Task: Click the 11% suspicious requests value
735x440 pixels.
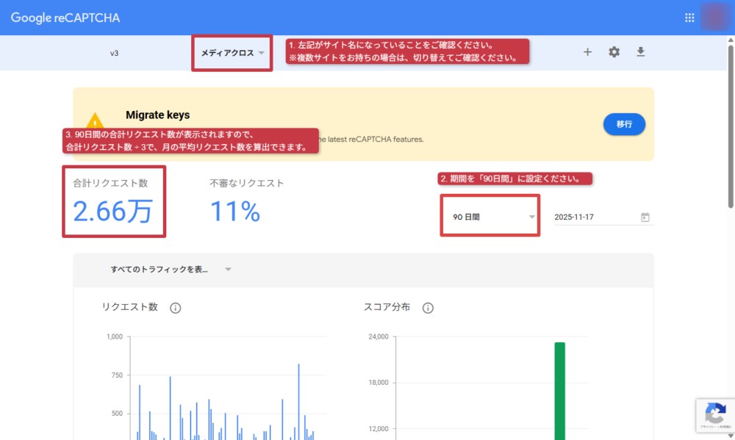Action: [235, 212]
